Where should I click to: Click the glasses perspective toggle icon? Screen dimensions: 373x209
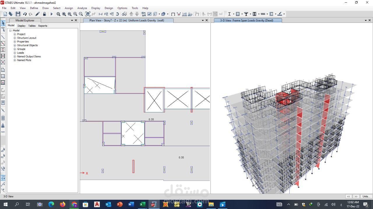pyautogui.click(x=124, y=14)
